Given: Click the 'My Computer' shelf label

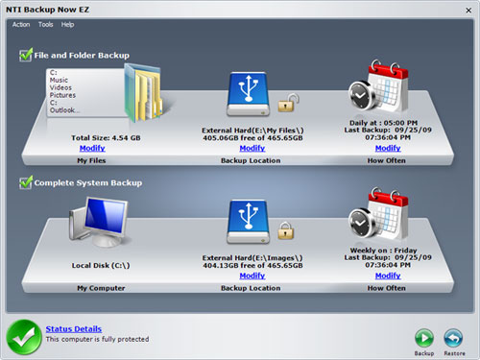Looking at the screenshot, I should [x=101, y=288].
